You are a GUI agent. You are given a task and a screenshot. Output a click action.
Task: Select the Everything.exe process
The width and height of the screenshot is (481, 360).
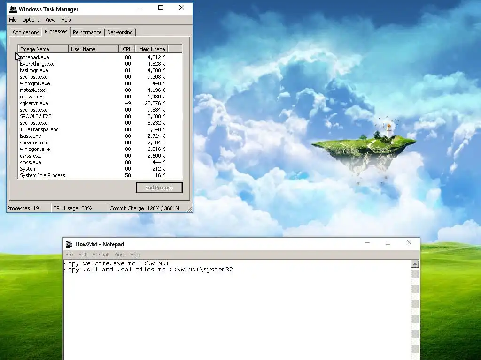coord(100,64)
